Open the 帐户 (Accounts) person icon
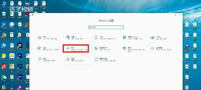 pyautogui.click(x=68, y=48)
